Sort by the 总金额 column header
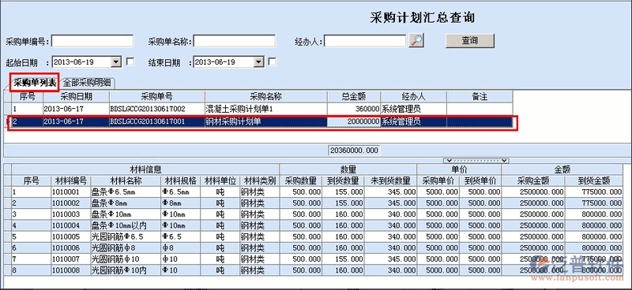The width and height of the screenshot is (632, 290). click(x=354, y=96)
